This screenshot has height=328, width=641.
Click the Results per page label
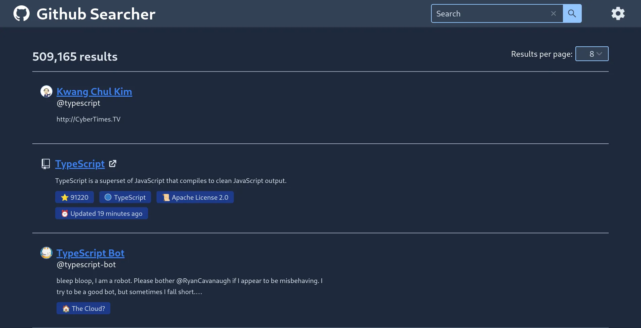click(542, 54)
